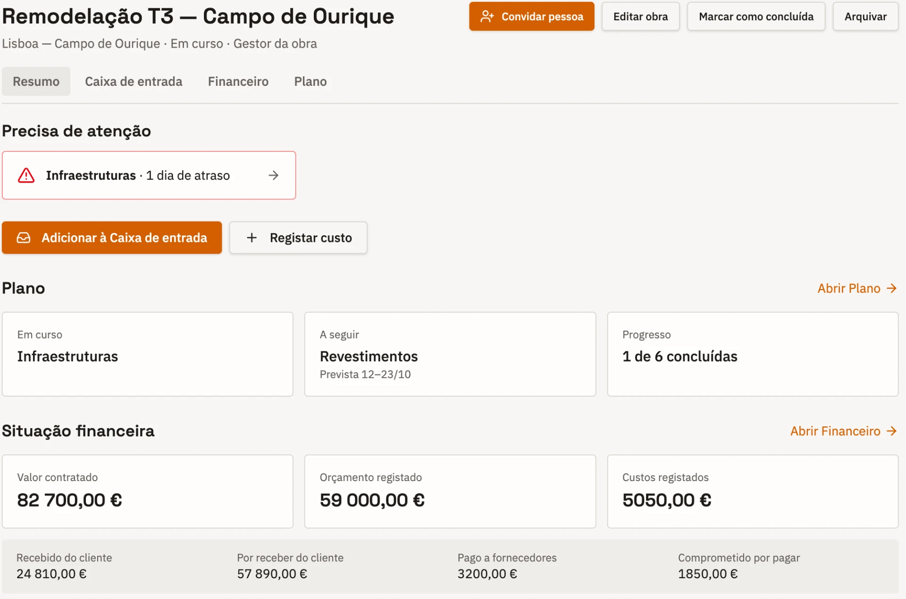Click the Recebido do cliente value 24 810,00 €

pos(51,574)
